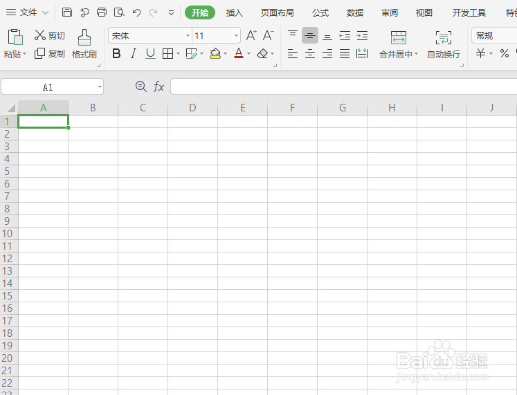Center text horizontally

point(309,53)
